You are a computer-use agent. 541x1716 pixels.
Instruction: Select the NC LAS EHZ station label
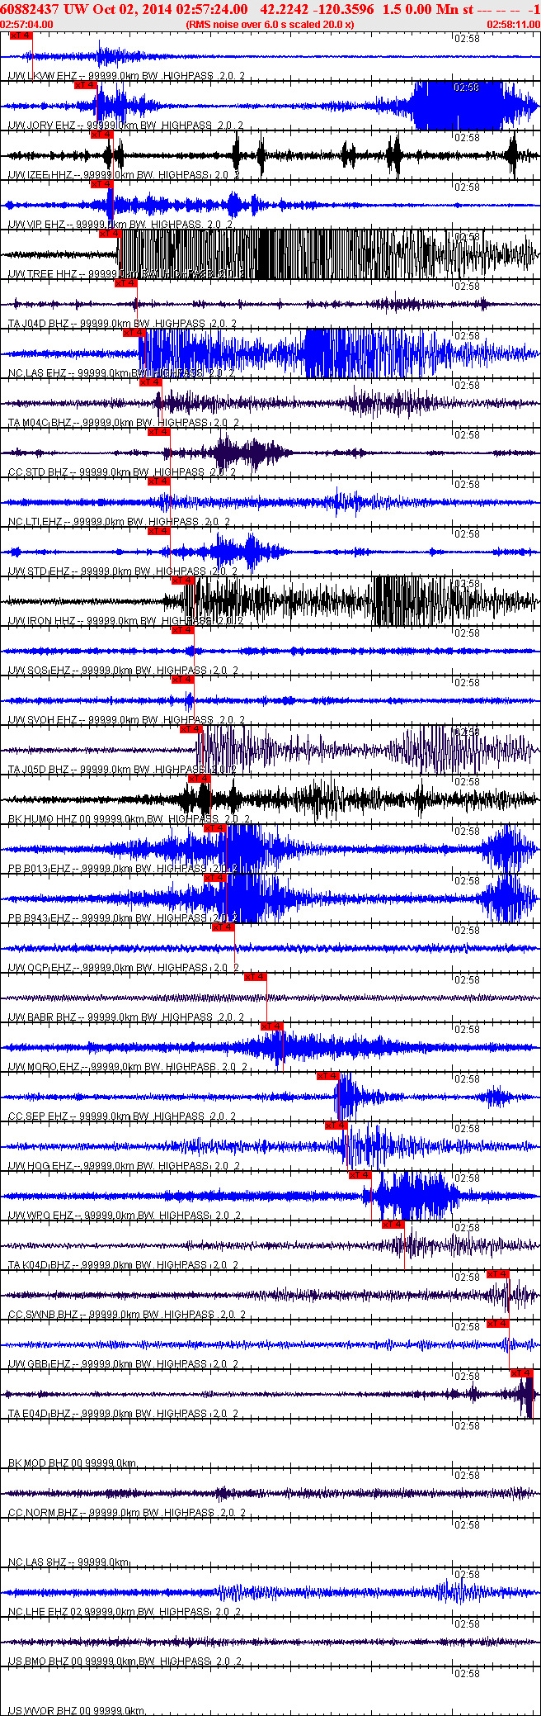click(x=120, y=373)
